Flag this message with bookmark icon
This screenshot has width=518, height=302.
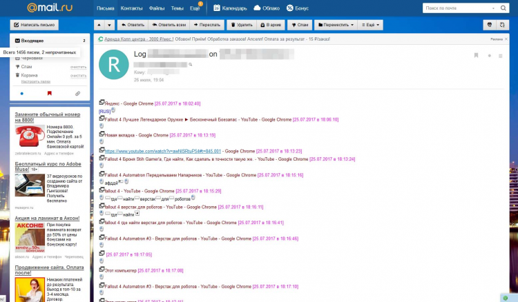tap(476, 55)
